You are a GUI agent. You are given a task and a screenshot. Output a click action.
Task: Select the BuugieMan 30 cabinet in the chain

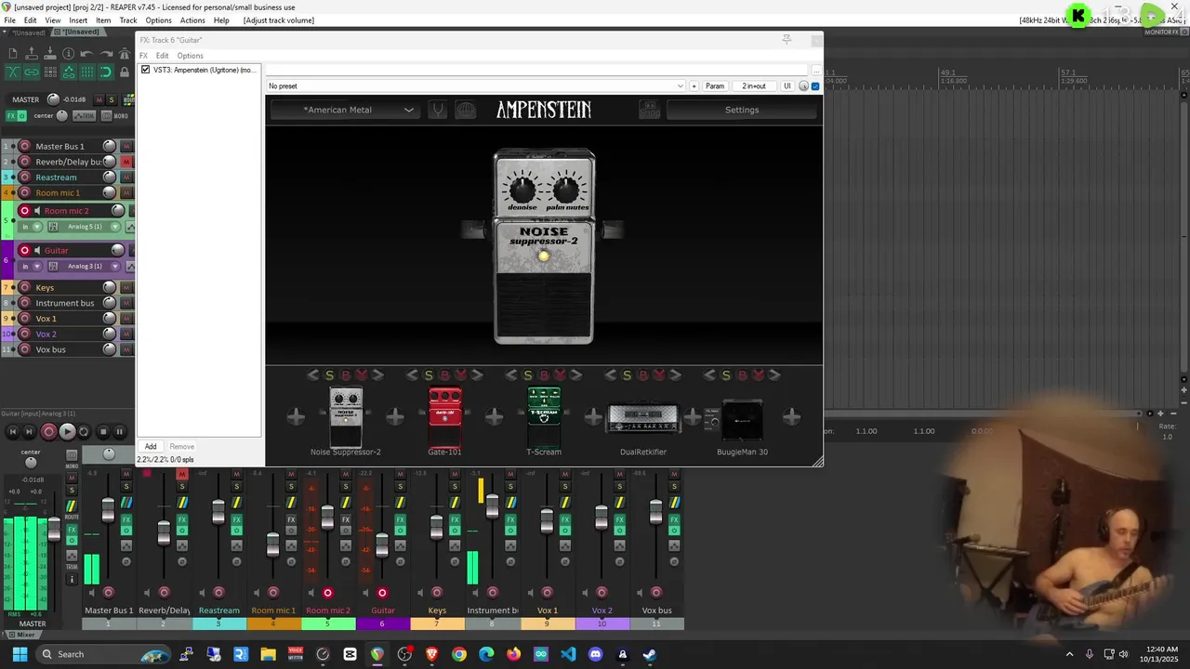point(742,420)
